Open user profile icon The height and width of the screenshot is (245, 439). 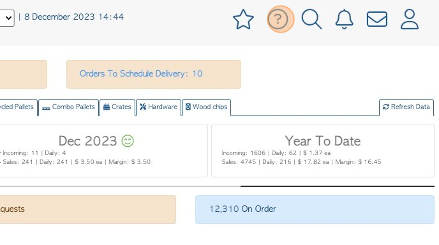coord(410,19)
